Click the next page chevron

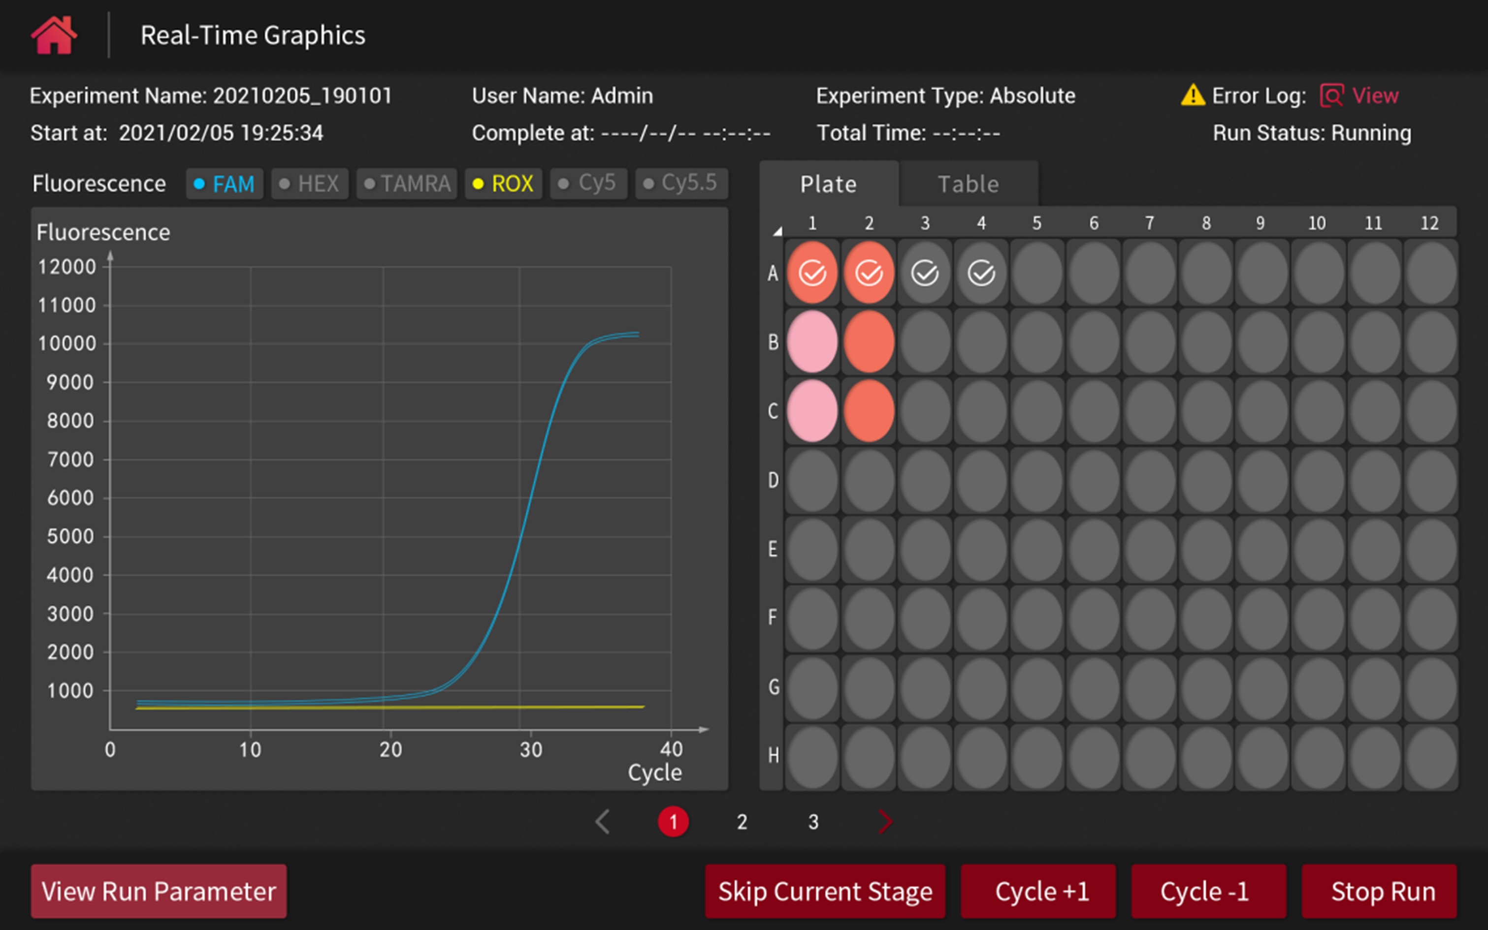(884, 822)
